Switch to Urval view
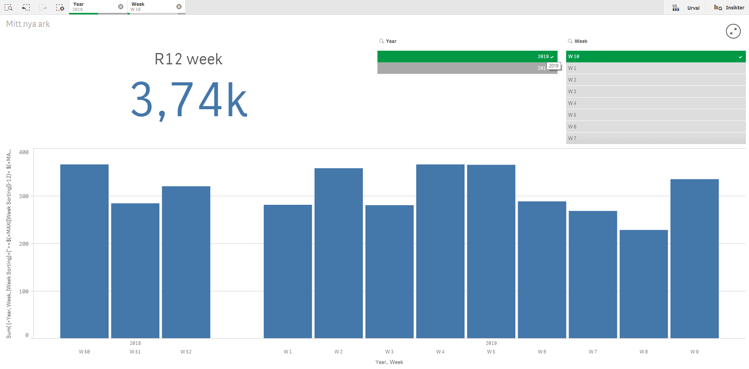749x369 pixels. pos(694,7)
